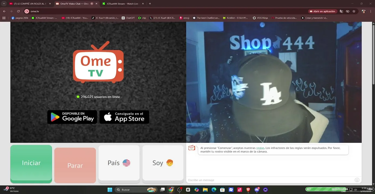375x194 pixels.
Task: Open the clip bookmark
Action: [142, 18]
